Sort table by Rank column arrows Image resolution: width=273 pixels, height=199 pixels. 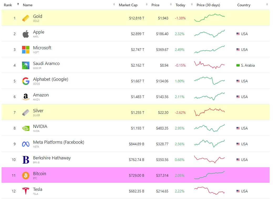pyautogui.click(x=18, y=4)
